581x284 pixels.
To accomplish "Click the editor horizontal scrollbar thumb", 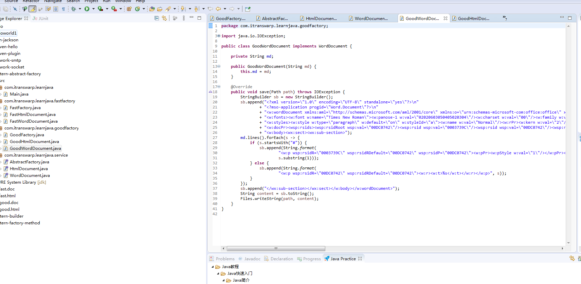I will coord(276,248).
